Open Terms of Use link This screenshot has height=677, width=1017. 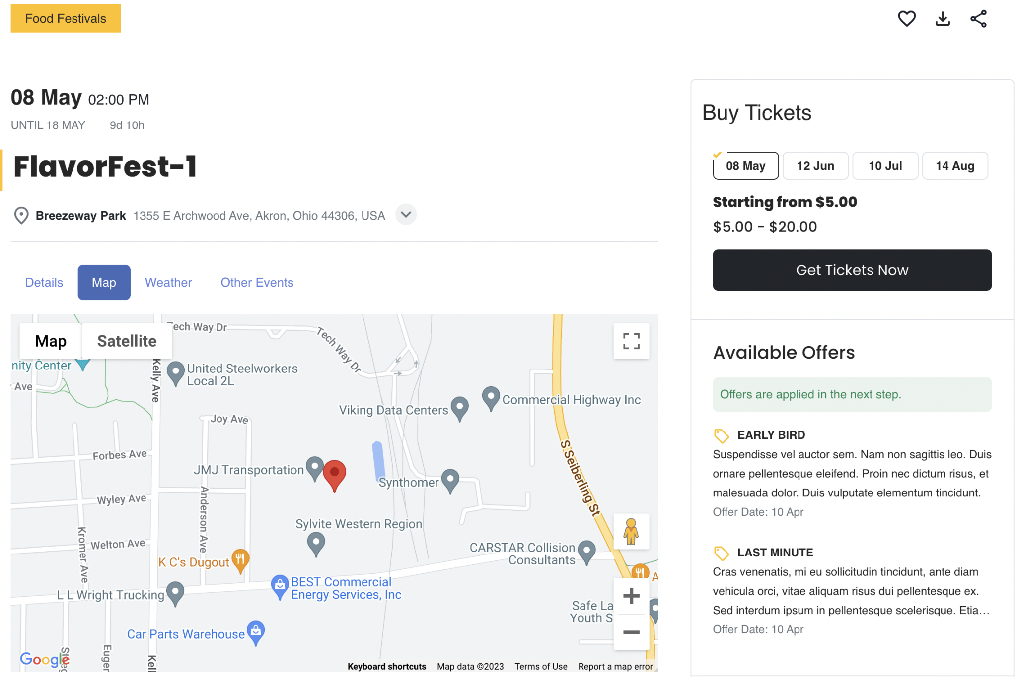[x=540, y=666]
